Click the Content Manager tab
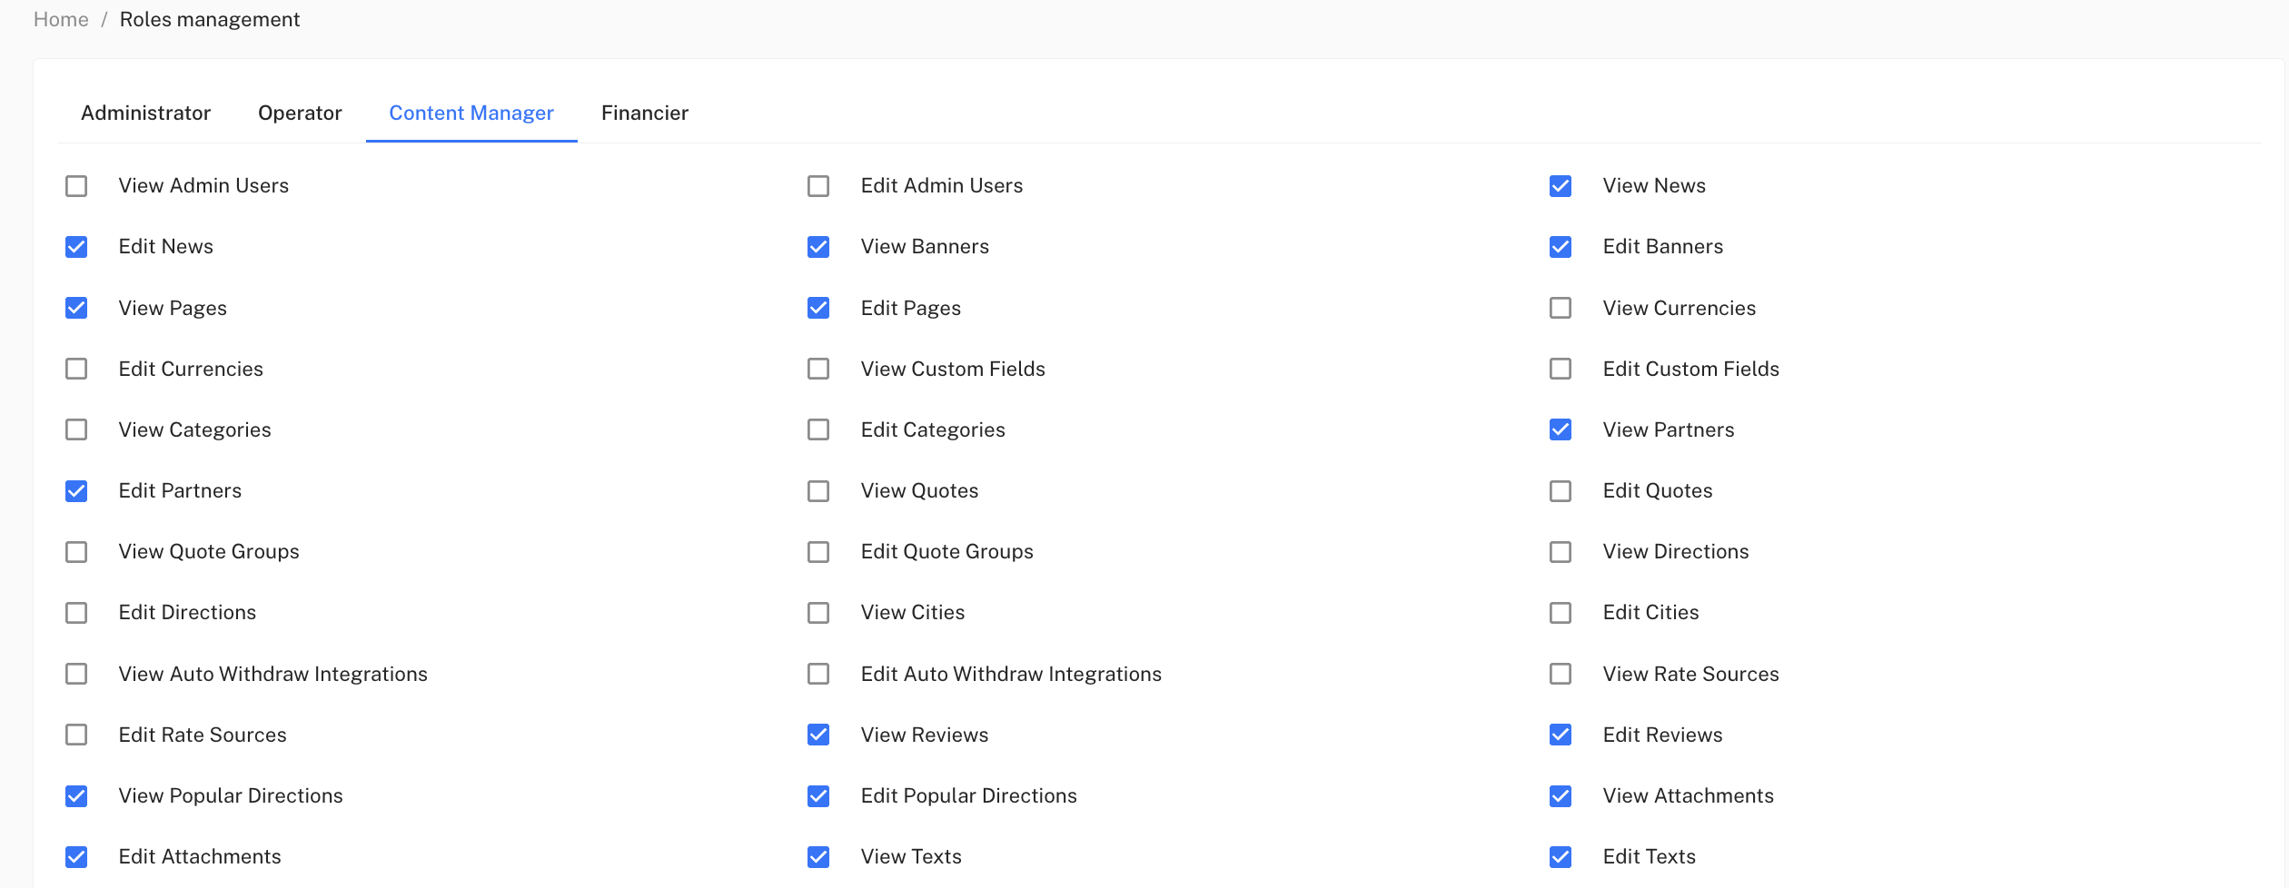 click(471, 113)
